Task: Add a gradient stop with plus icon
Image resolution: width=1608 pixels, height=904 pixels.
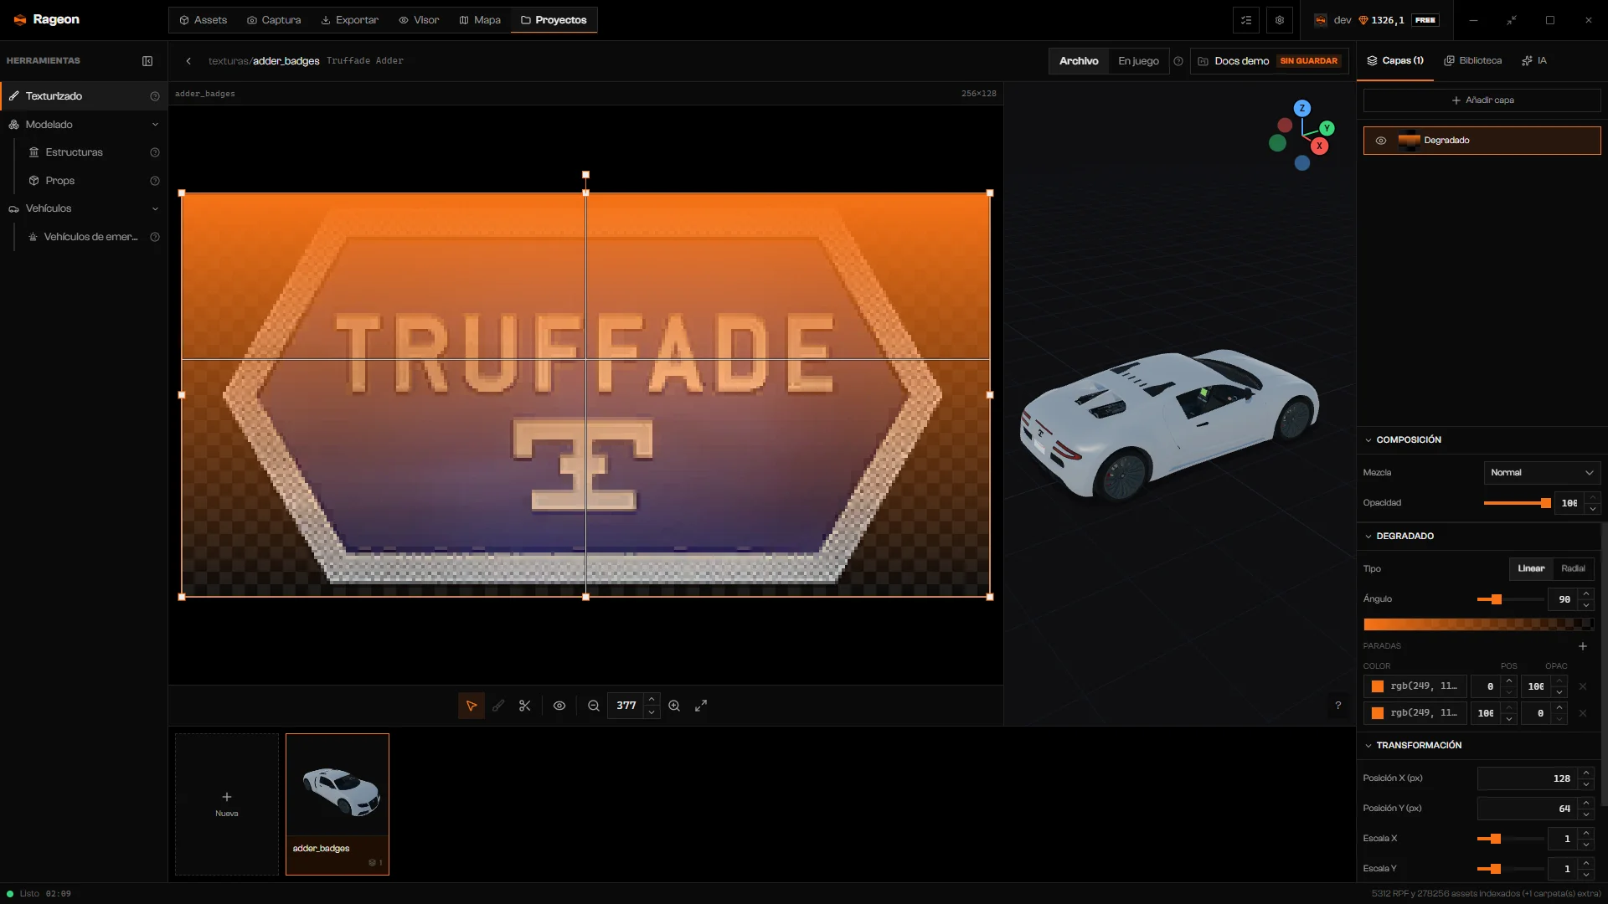Action: coord(1583,646)
